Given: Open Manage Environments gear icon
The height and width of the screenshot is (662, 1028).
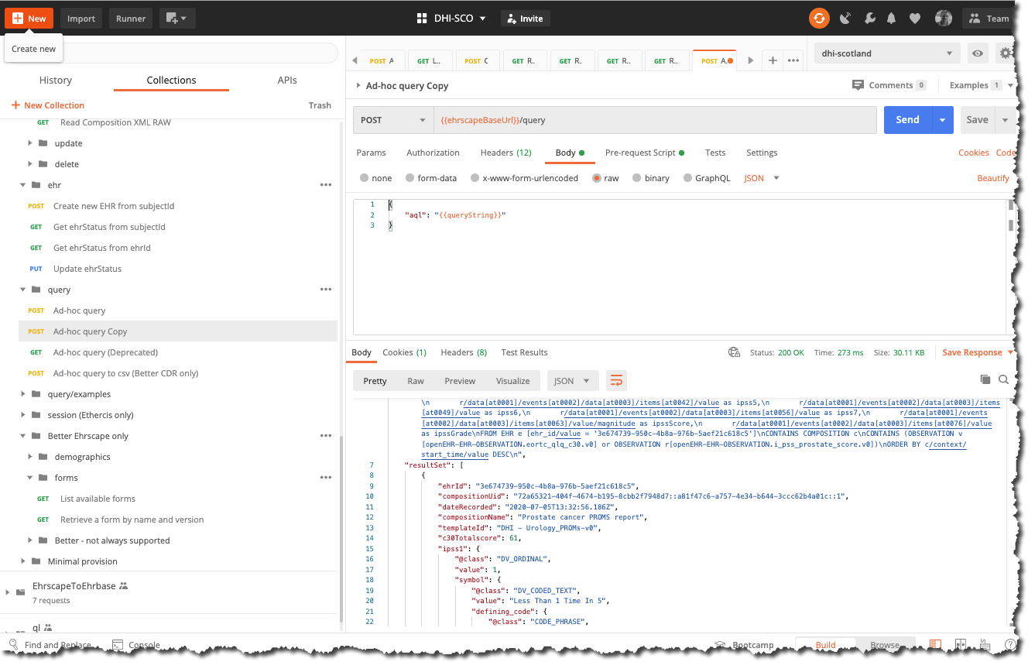Looking at the screenshot, I should [x=1005, y=53].
